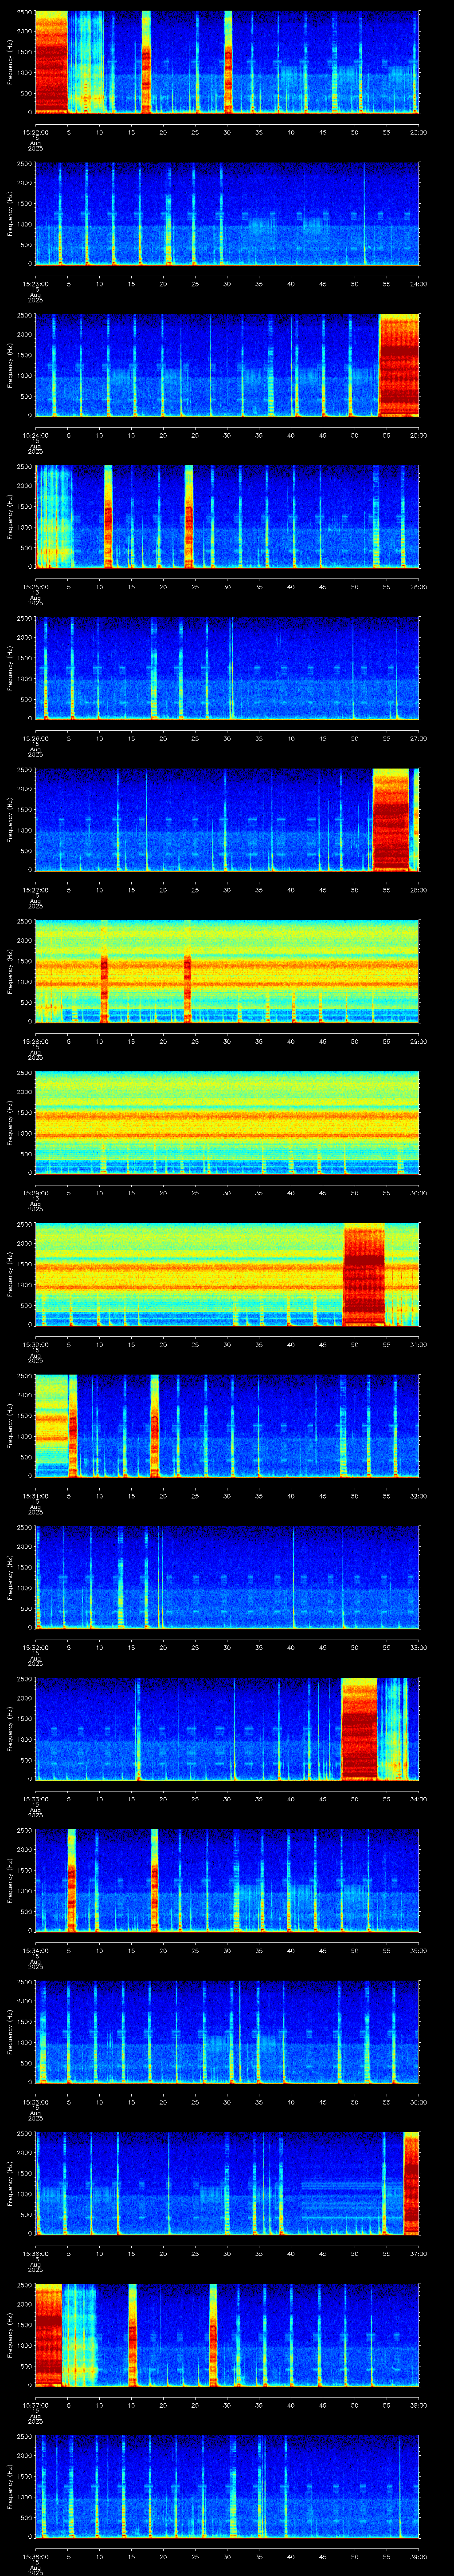454x2576 pixels.
Task: Click the 31:00 end time axis label
Action: click(419, 1344)
